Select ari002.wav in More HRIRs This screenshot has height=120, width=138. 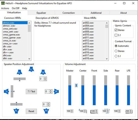pyautogui.click(x=94, y=23)
